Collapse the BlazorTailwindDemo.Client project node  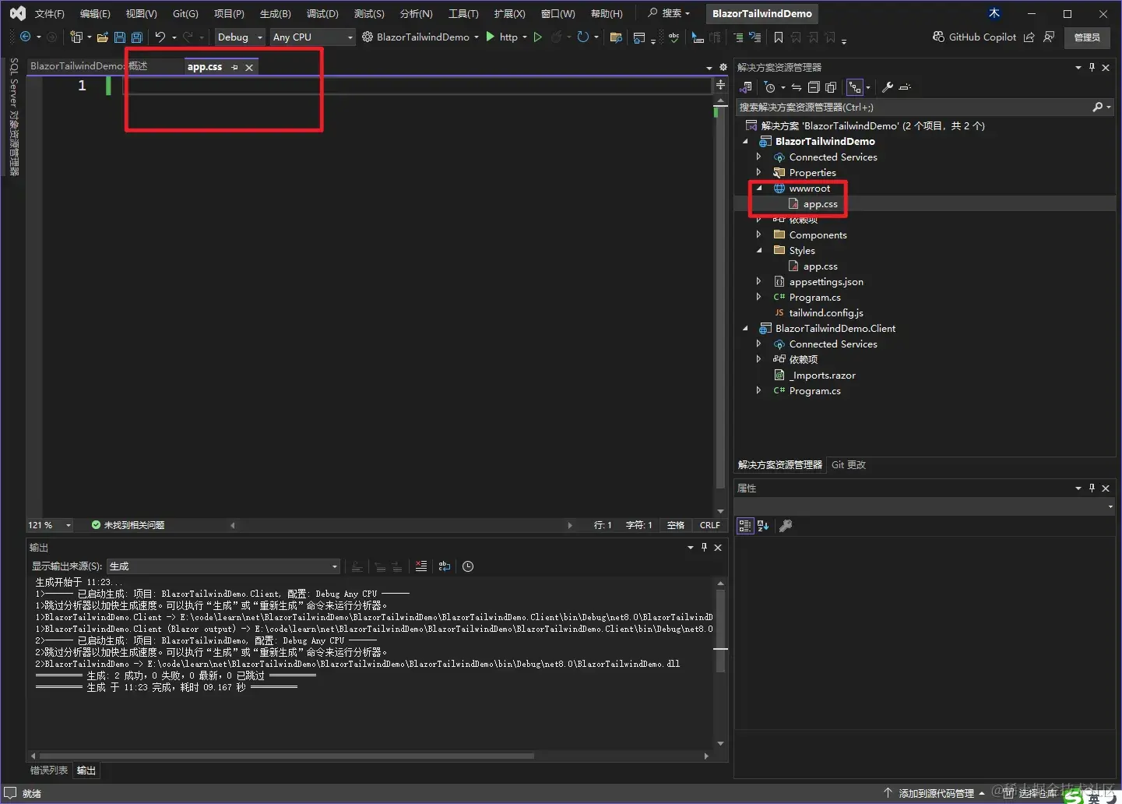pyautogui.click(x=745, y=328)
